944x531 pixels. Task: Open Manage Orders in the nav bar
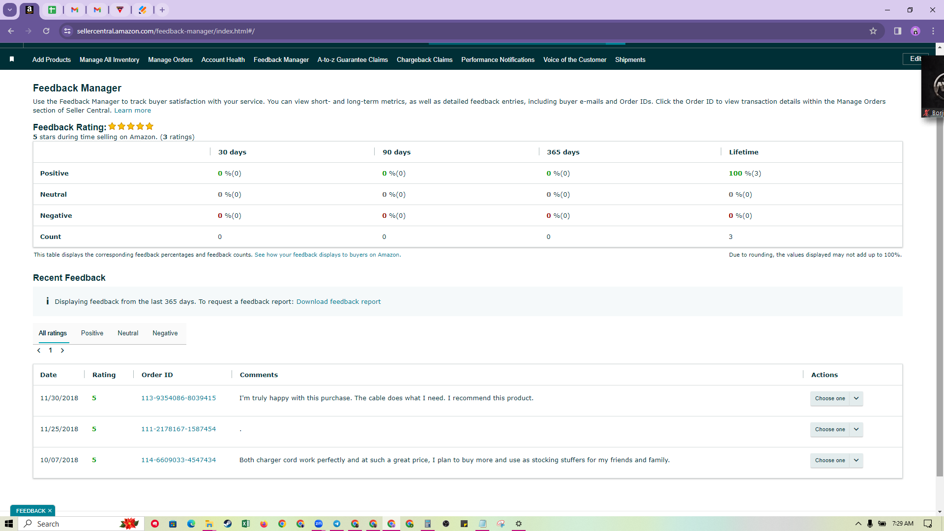(170, 59)
